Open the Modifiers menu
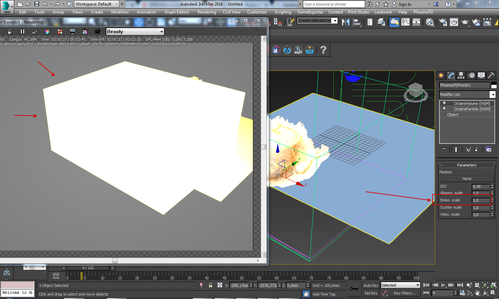 pos(120,12)
